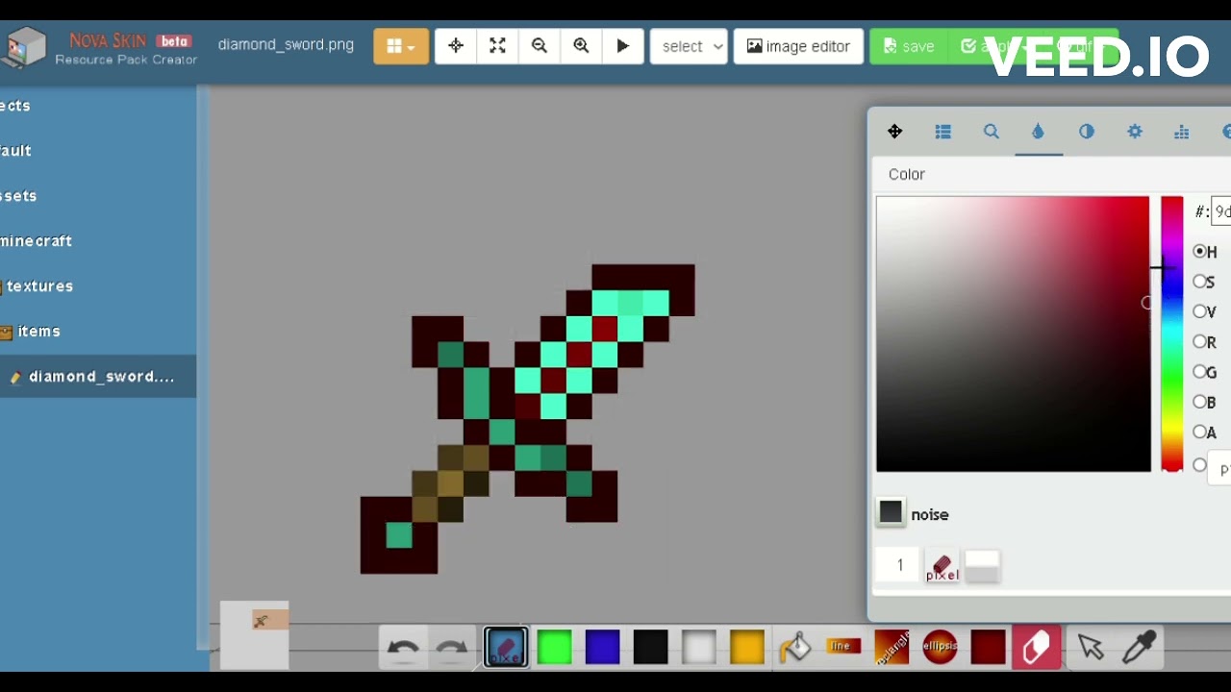Click the move handle icon on the color panel
Screen dimensions: 1231x692
pyautogui.click(x=894, y=132)
